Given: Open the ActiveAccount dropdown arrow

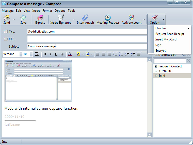Looking at the screenshot, I should 144,20.
